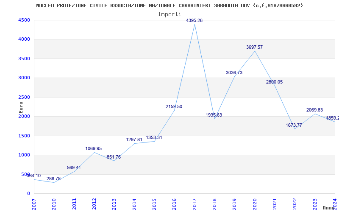Select the 2023 year axis label
This screenshot has height=212, width=339.
[315, 204]
